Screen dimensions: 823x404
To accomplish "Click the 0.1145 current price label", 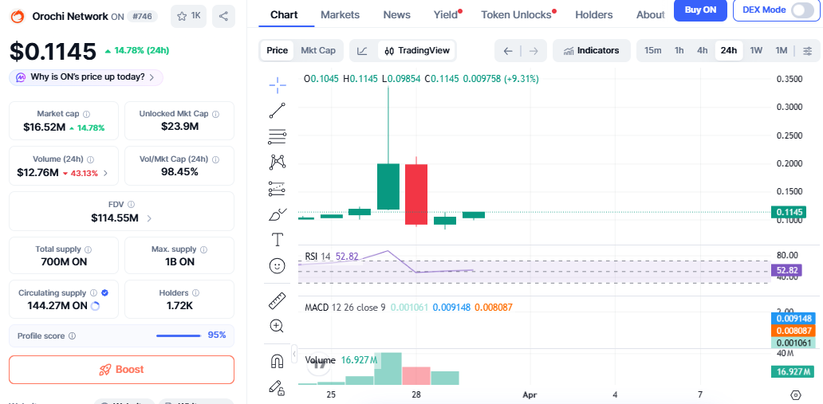I will tap(787, 212).
